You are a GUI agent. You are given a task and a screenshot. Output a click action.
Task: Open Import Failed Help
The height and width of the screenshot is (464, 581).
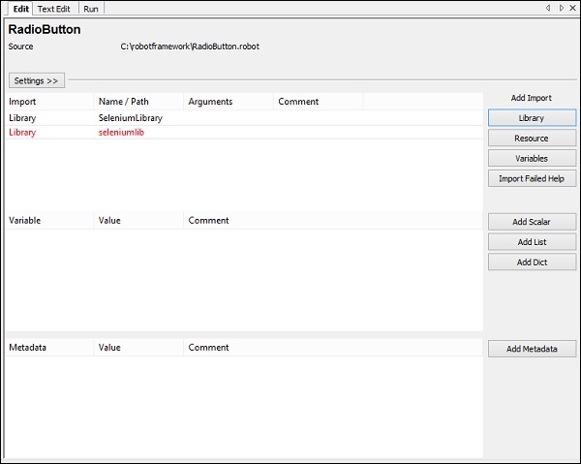click(532, 178)
